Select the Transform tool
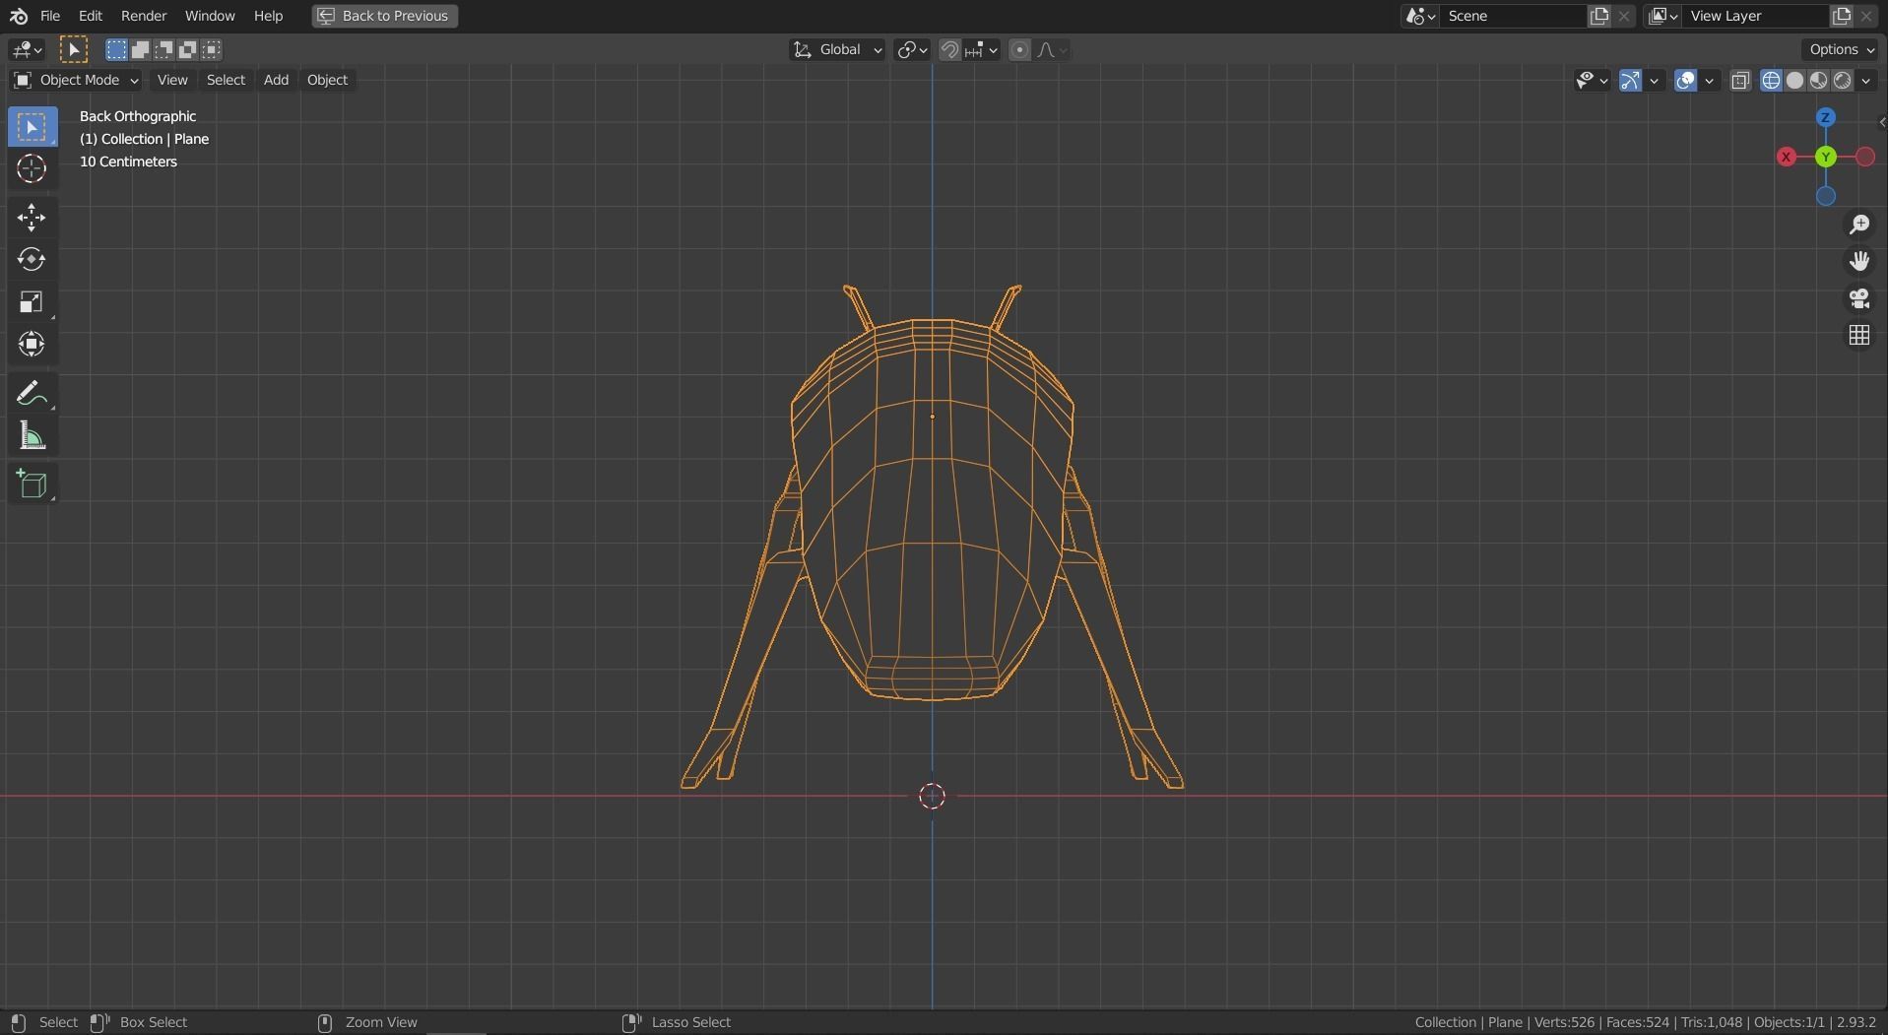1888x1035 pixels. click(33, 345)
